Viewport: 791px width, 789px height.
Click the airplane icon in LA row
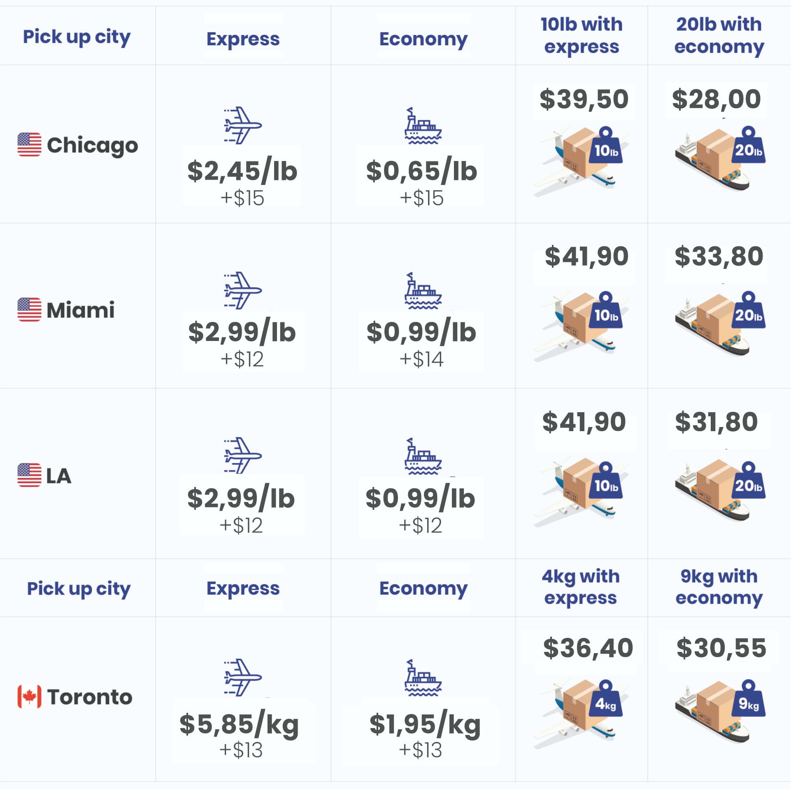pos(242,455)
